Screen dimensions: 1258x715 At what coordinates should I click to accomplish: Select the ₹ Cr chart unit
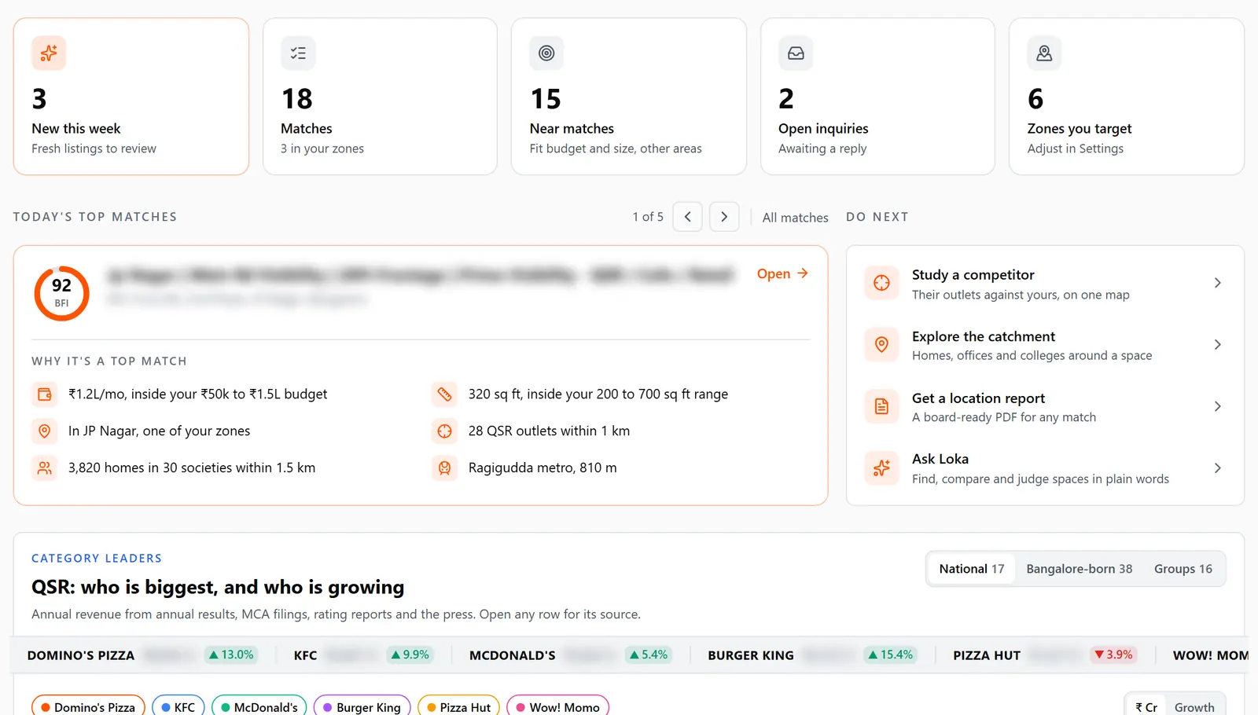[1146, 707]
